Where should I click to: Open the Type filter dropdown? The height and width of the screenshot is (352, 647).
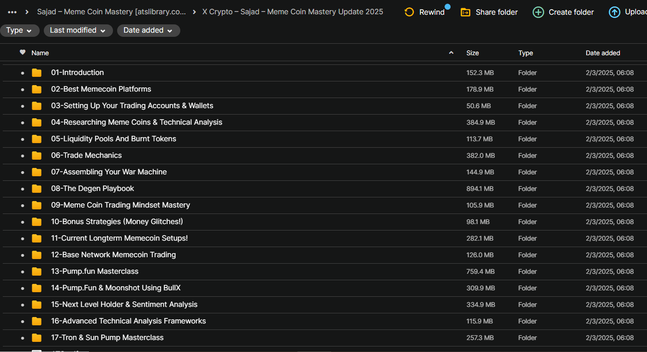pyautogui.click(x=19, y=30)
